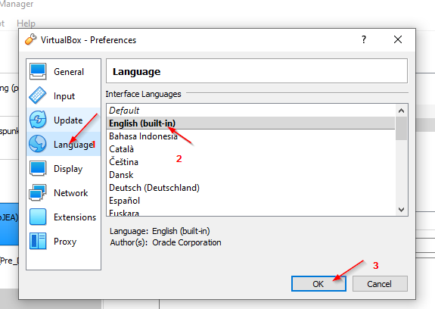Select Català language

coord(251,149)
